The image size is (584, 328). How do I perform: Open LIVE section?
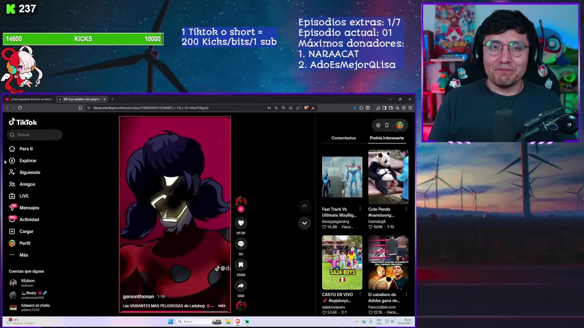pos(19,196)
